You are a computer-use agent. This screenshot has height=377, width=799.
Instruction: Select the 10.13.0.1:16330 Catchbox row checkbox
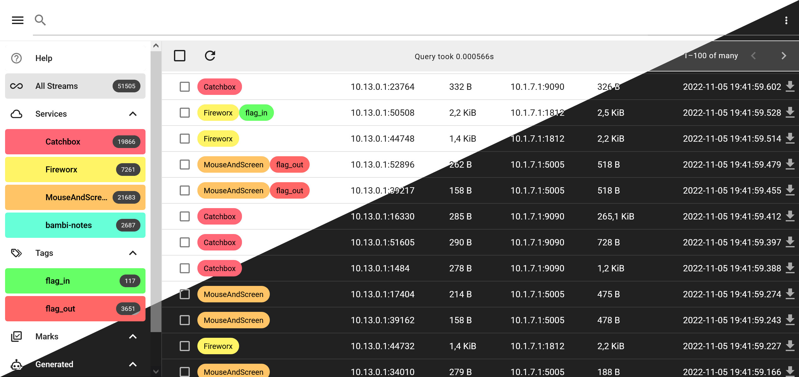coord(185,216)
